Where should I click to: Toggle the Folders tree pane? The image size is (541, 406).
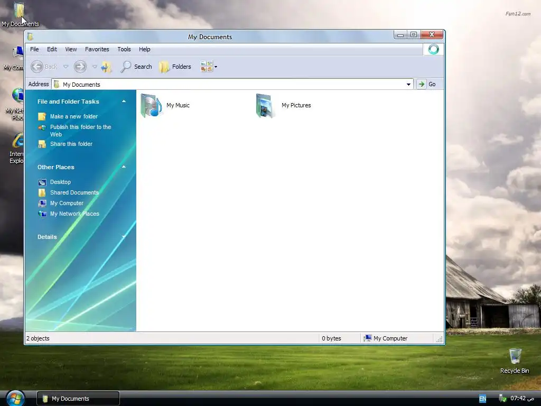tap(175, 67)
